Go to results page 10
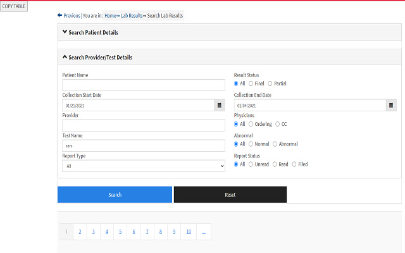The height and width of the screenshot is (253, 405). [x=189, y=232]
